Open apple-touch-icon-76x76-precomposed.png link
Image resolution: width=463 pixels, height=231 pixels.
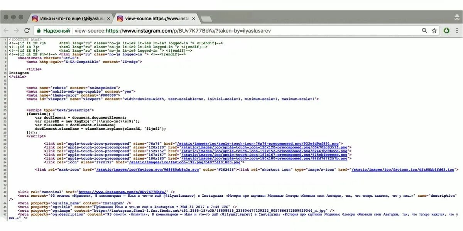257,143
